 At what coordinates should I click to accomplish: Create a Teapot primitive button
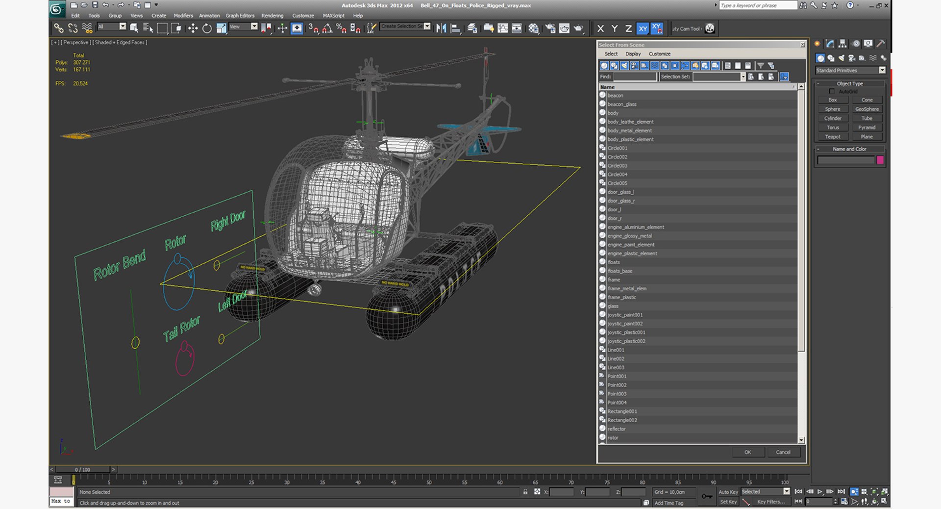pos(832,137)
